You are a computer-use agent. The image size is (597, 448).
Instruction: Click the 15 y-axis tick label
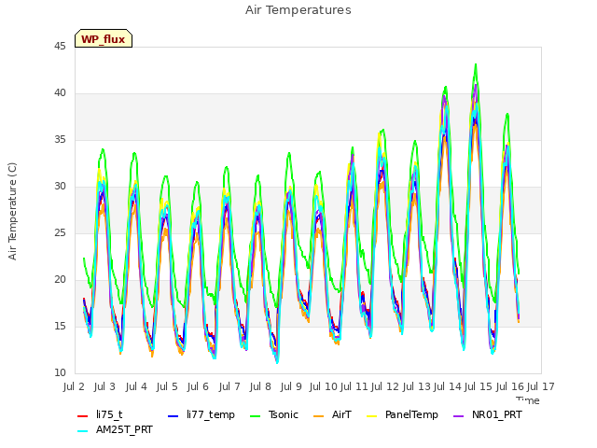pyautogui.click(x=60, y=327)
